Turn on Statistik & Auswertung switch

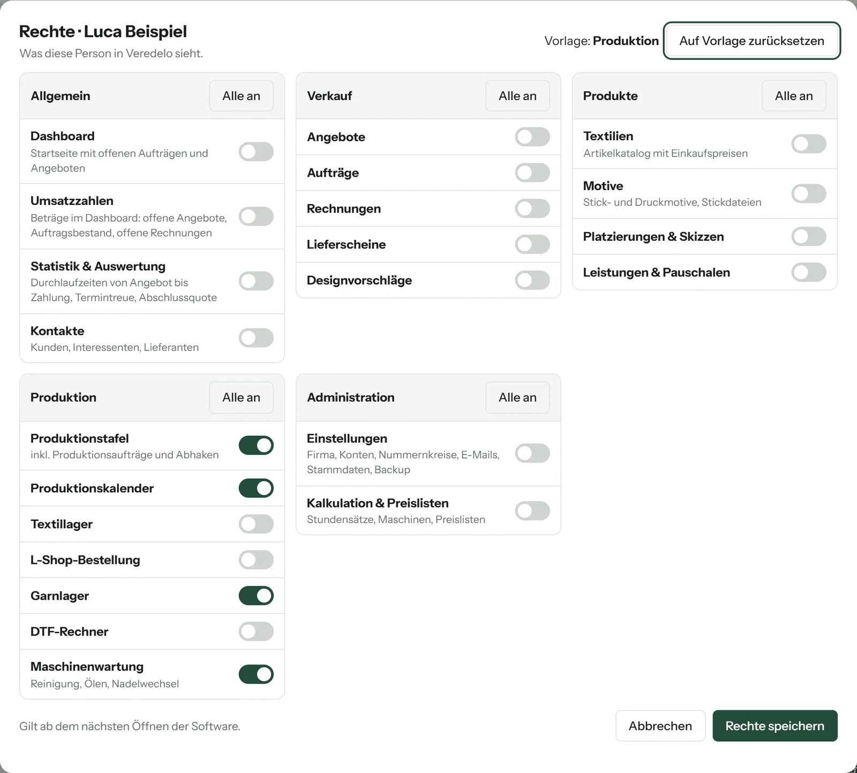[256, 281]
